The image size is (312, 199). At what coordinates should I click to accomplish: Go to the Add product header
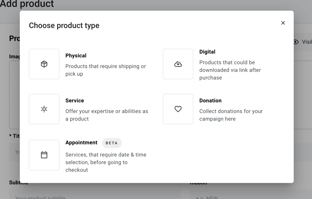(x=27, y=4)
